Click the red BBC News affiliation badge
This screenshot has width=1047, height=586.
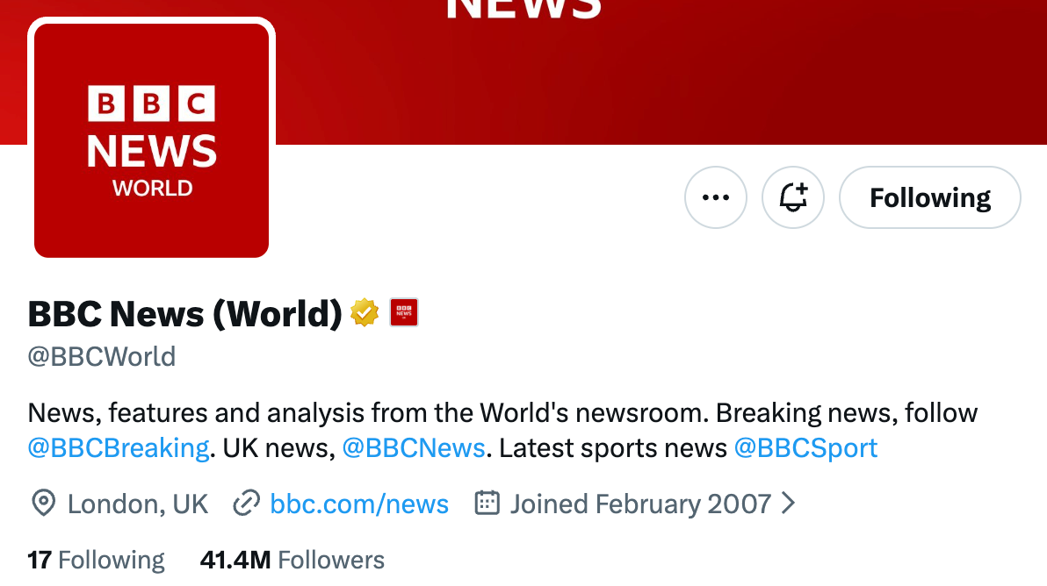[x=403, y=312]
